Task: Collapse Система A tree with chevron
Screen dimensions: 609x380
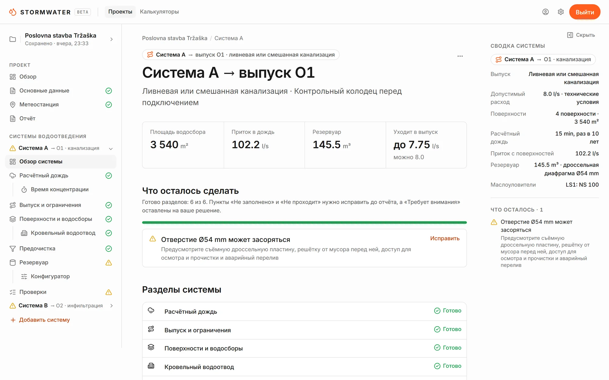Action: 111,149
